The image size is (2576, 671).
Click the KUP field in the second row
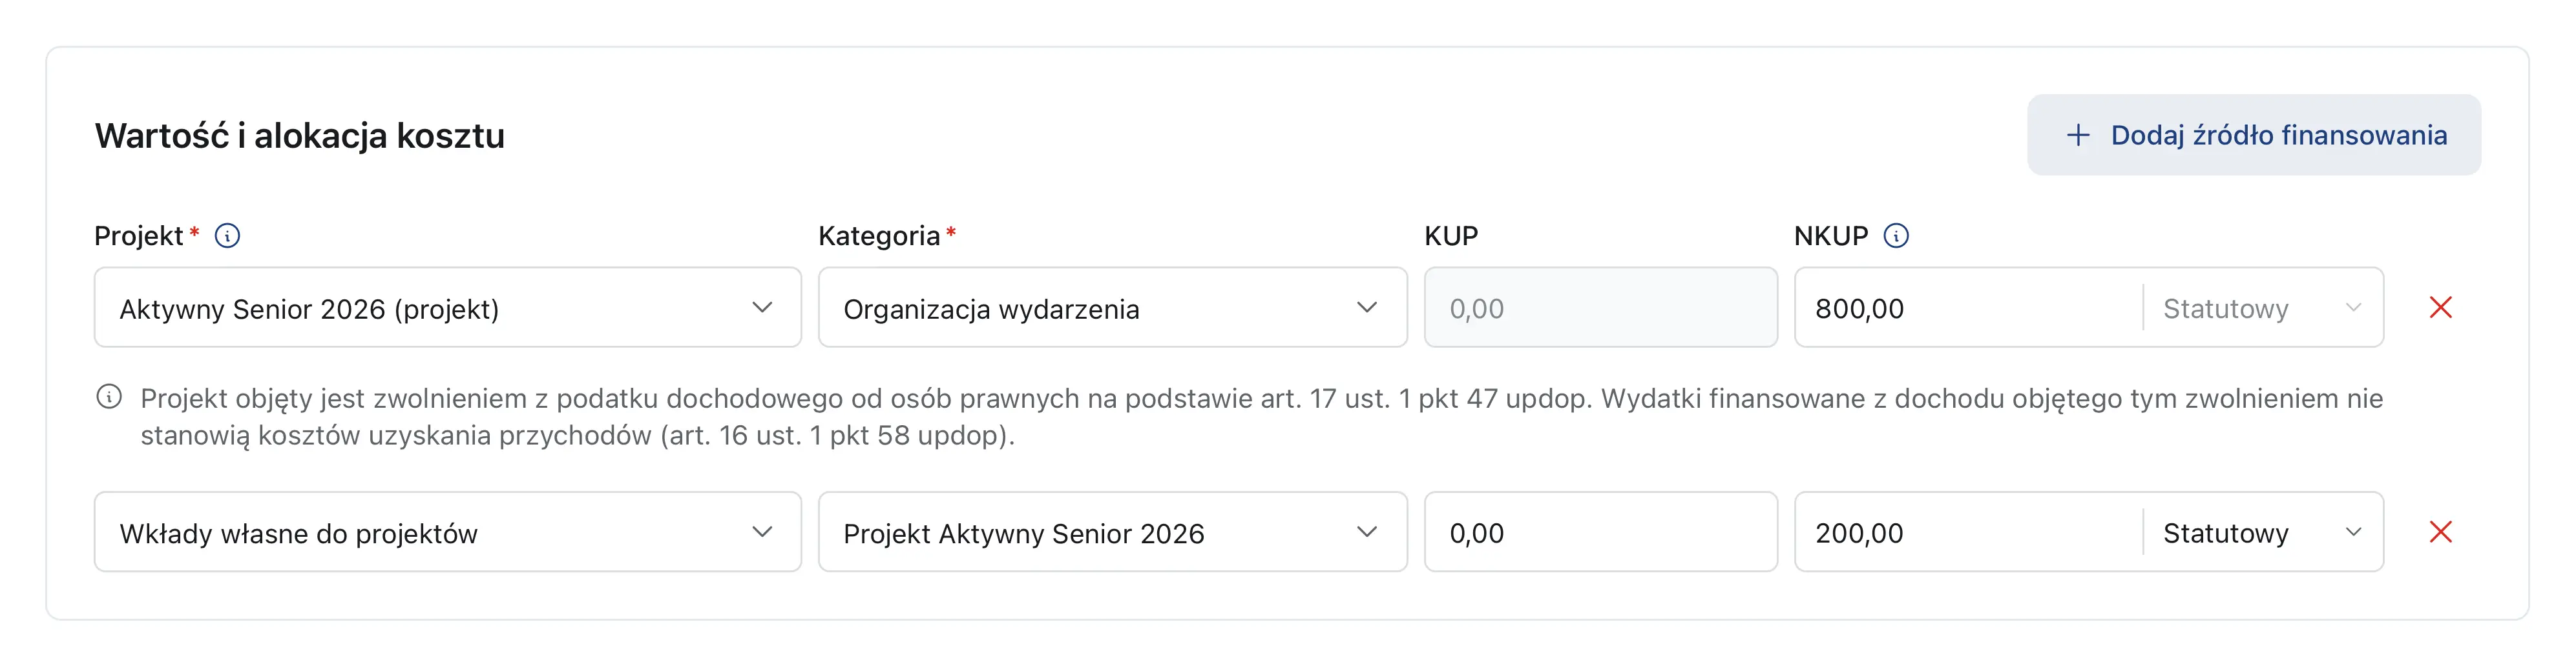pos(1600,532)
